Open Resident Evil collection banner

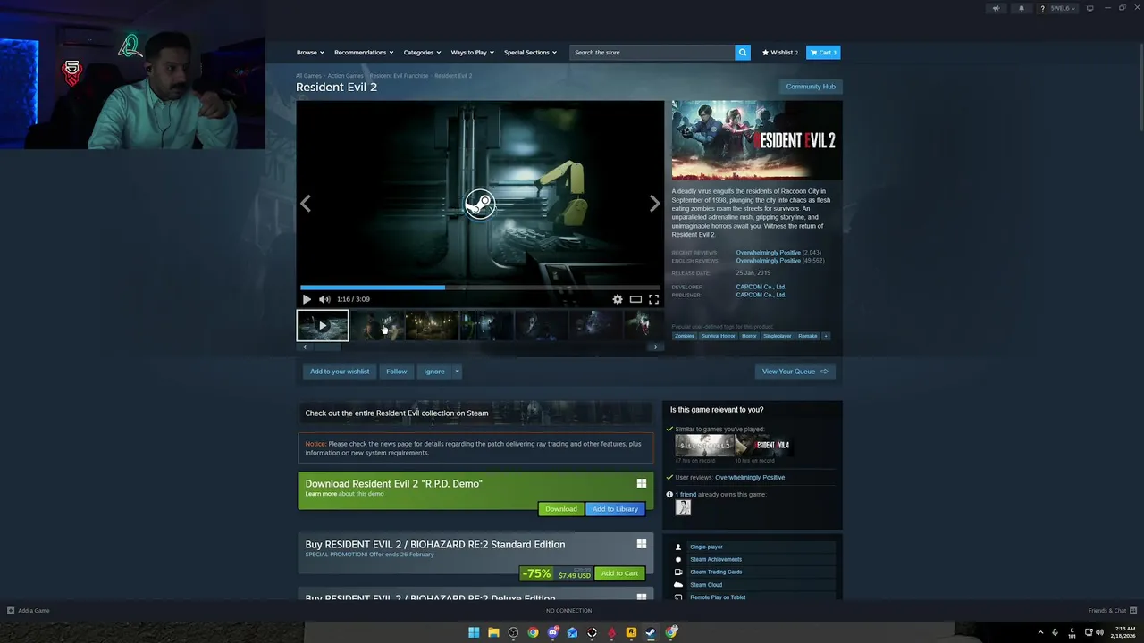pyautogui.click(x=475, y=413)
